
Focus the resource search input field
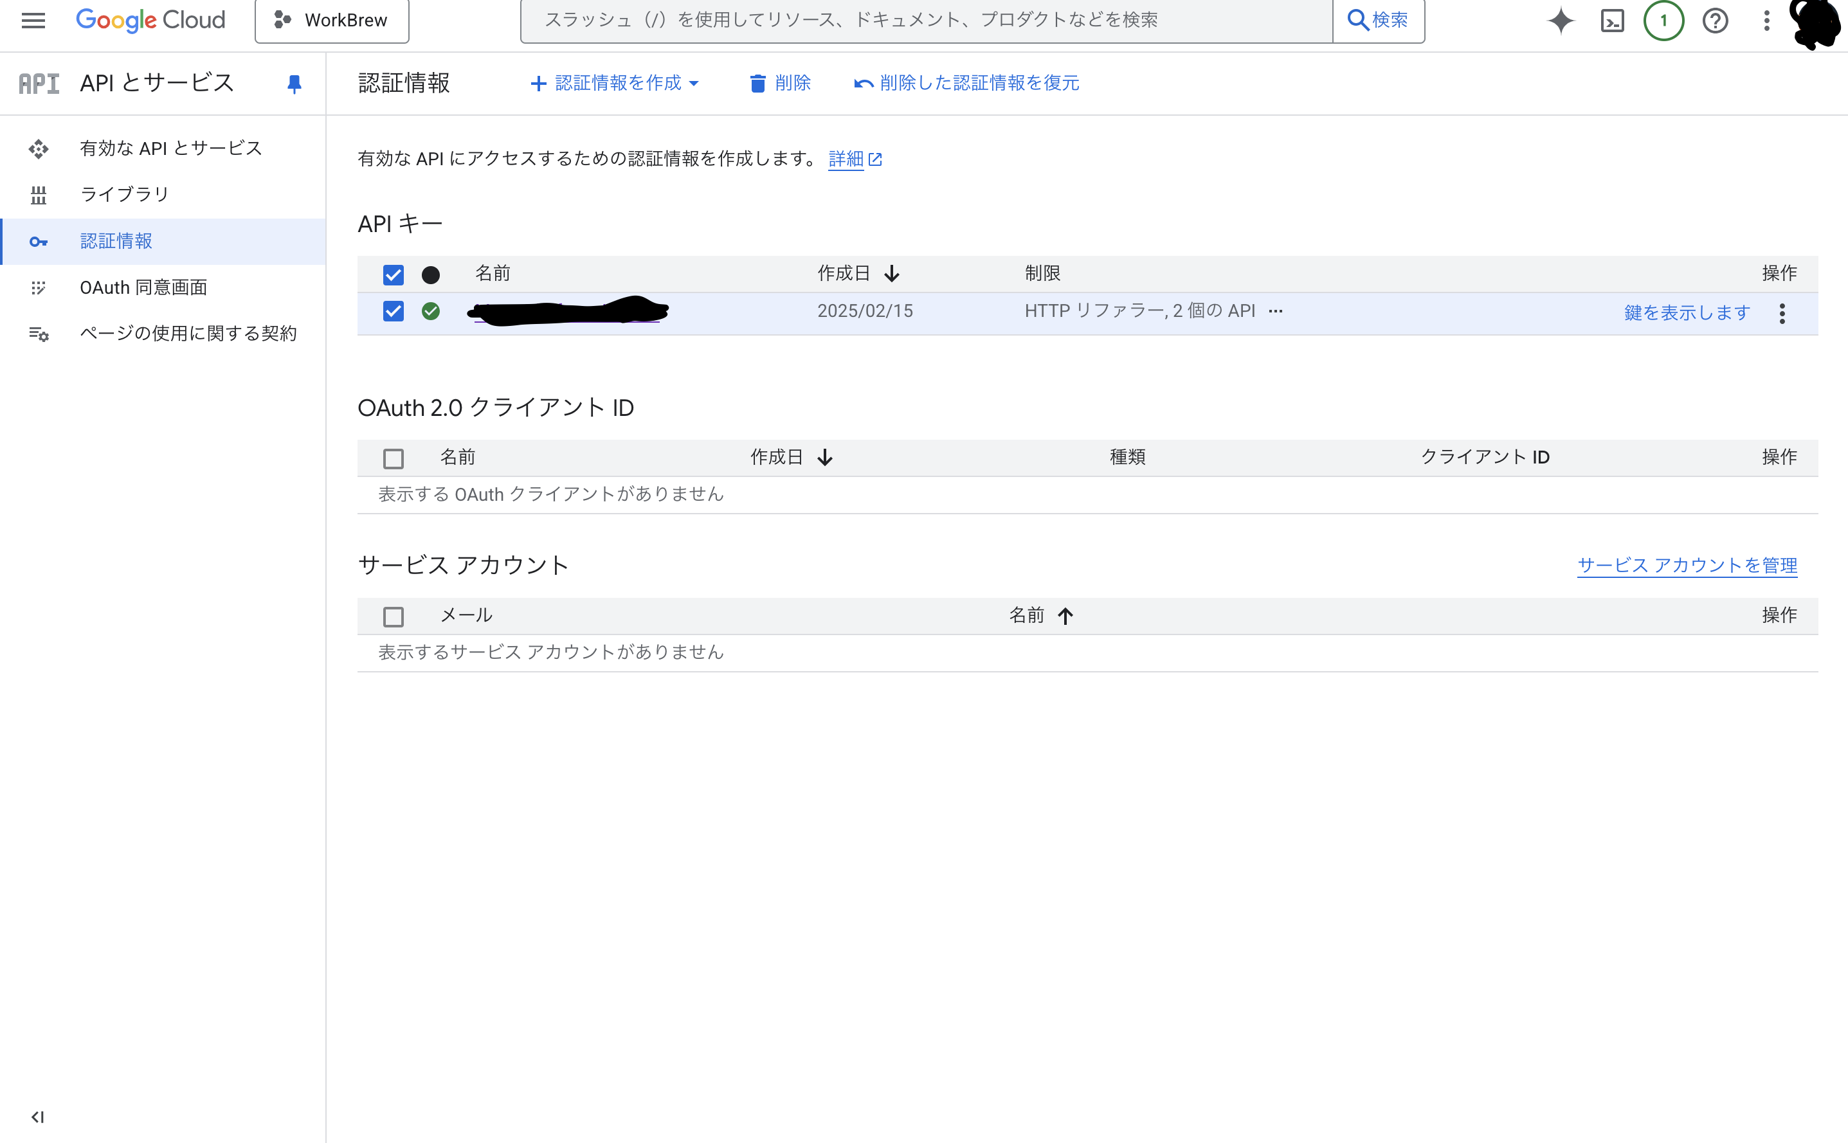(925, 21)
